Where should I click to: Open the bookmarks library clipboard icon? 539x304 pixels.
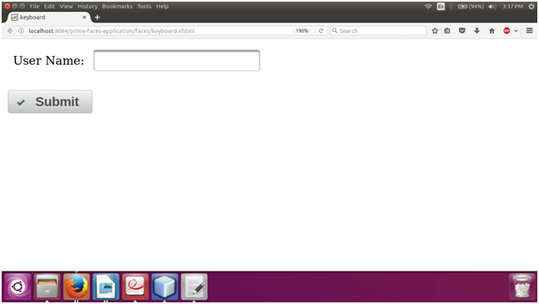click(447, 31)
